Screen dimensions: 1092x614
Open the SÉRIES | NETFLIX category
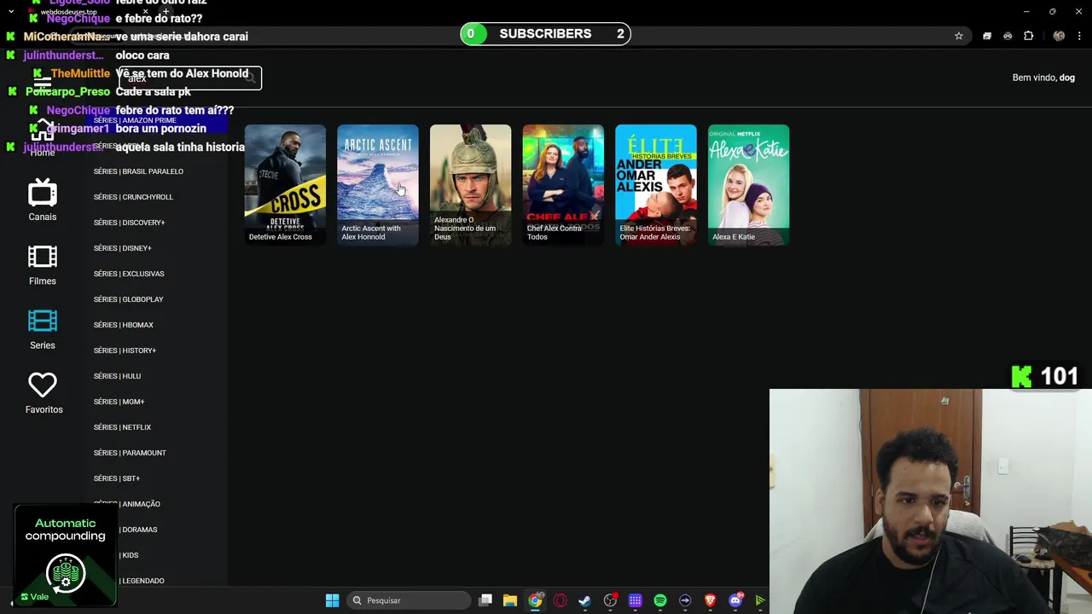coord(122,427)
